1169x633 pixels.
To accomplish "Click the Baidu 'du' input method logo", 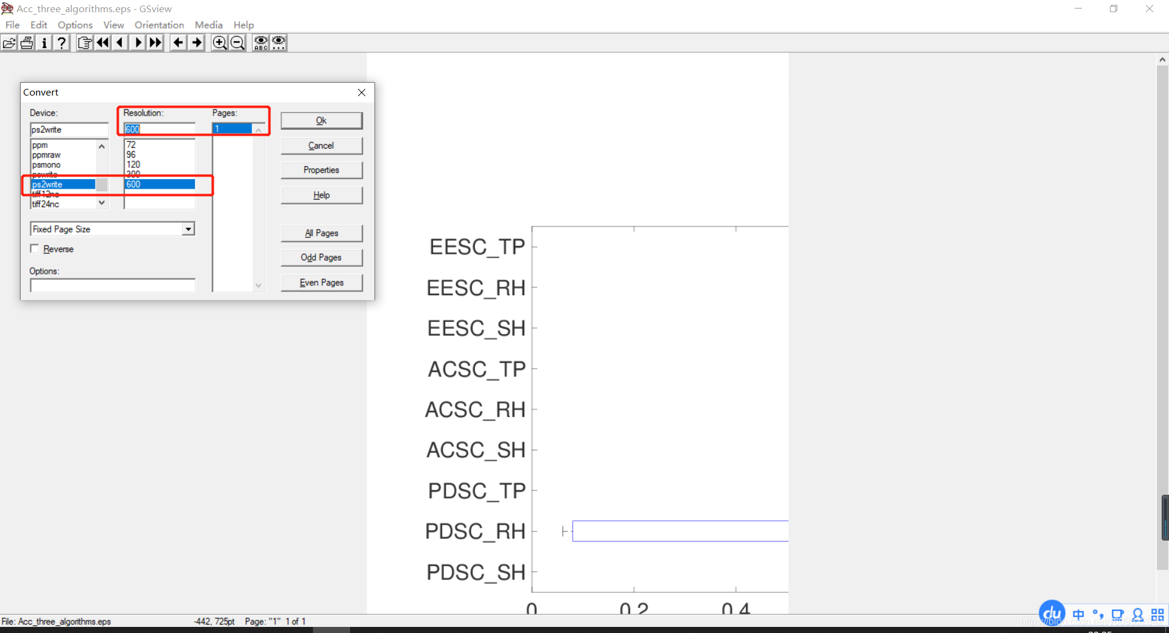I will [x=1052, y=614].
